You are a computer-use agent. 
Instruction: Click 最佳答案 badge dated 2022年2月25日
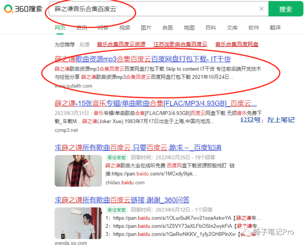pyautogui.click(x=116, y=158)
